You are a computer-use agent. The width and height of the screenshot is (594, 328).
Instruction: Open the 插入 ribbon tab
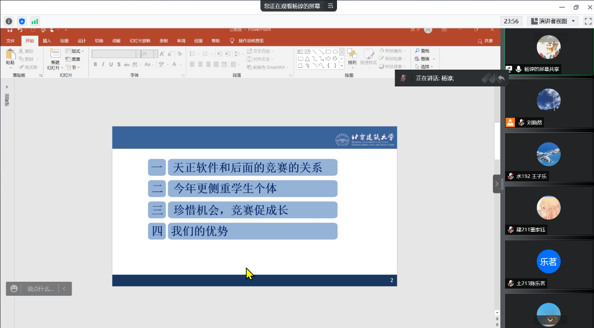coord(47,41)
